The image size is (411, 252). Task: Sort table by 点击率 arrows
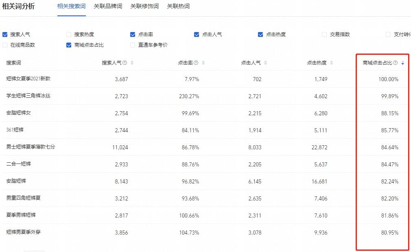(203, 63)
